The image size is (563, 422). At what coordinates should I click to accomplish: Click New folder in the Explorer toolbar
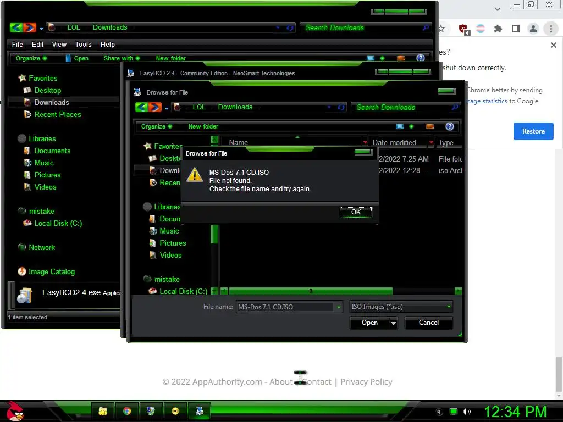tap(170, 58)
